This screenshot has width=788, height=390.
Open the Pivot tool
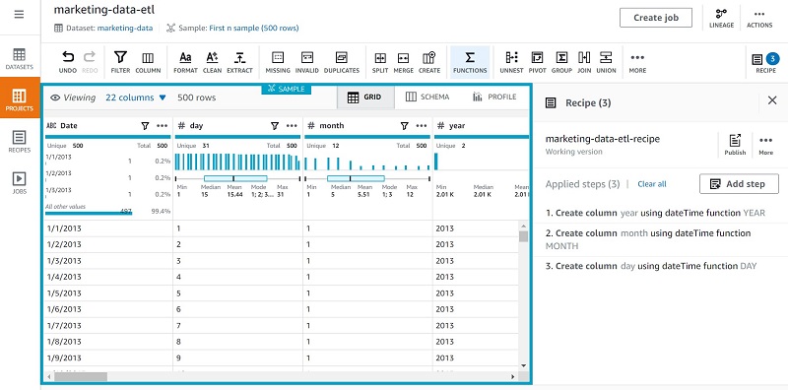click(x=537, y=62)
